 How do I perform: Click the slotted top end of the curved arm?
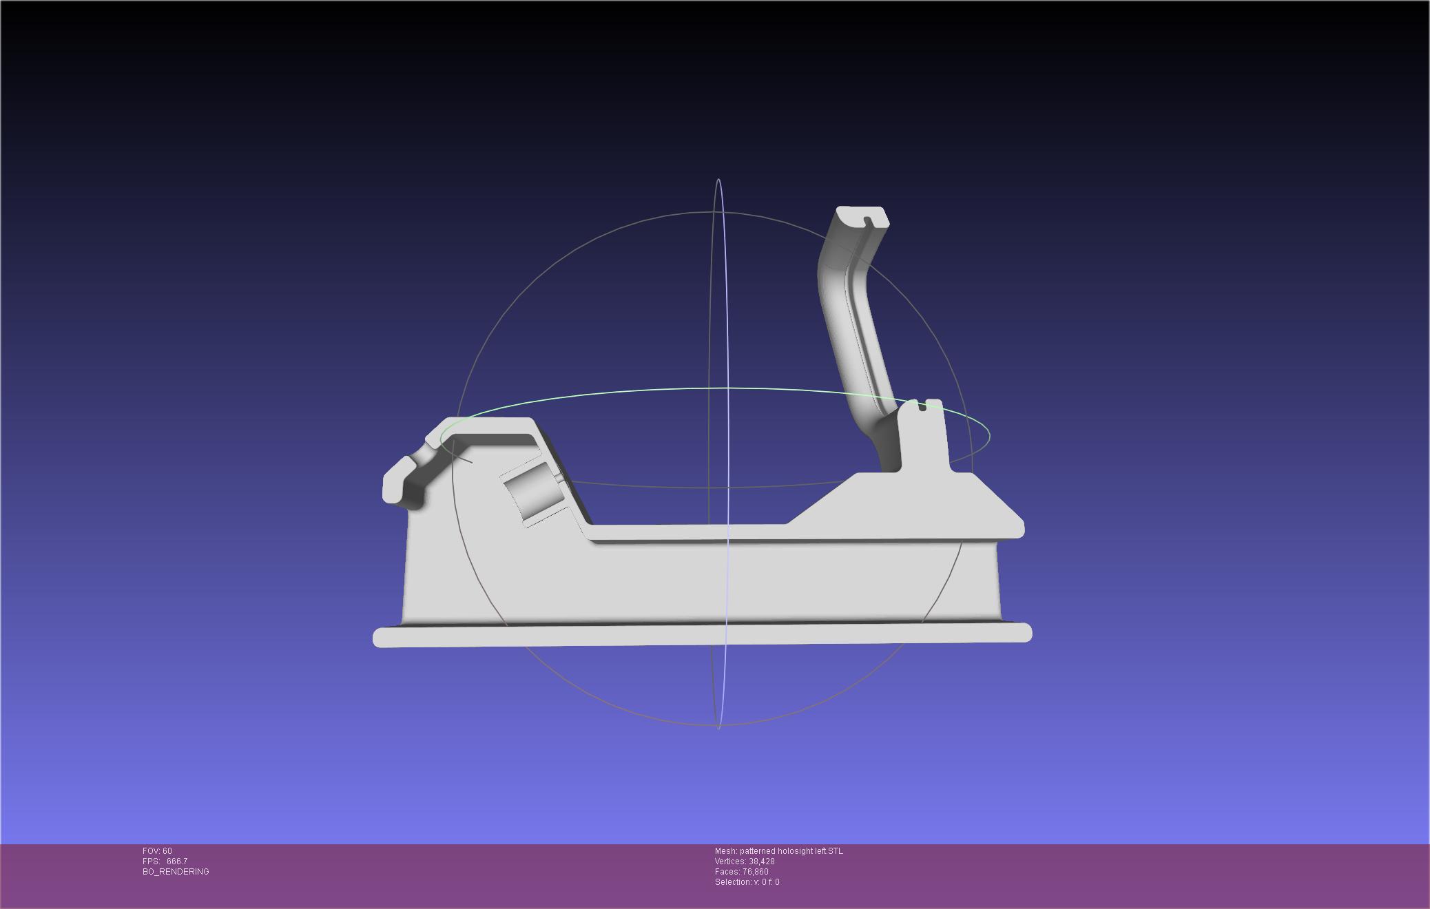point(861,218)
